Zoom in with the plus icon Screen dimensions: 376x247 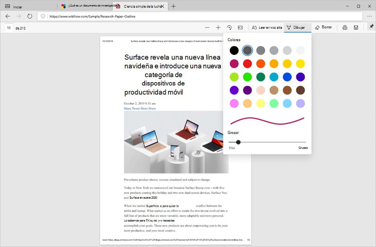pyautogui.click(x=218, y=28)
